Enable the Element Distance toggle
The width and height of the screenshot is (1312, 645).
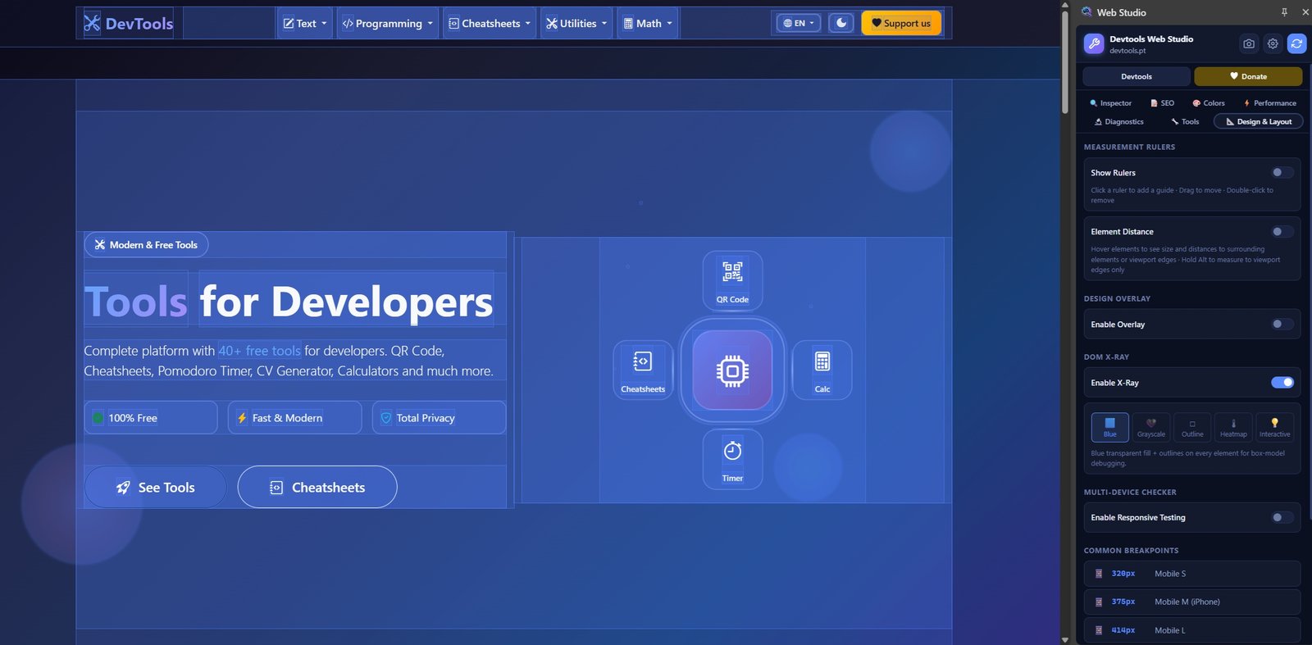[1282, 231]
